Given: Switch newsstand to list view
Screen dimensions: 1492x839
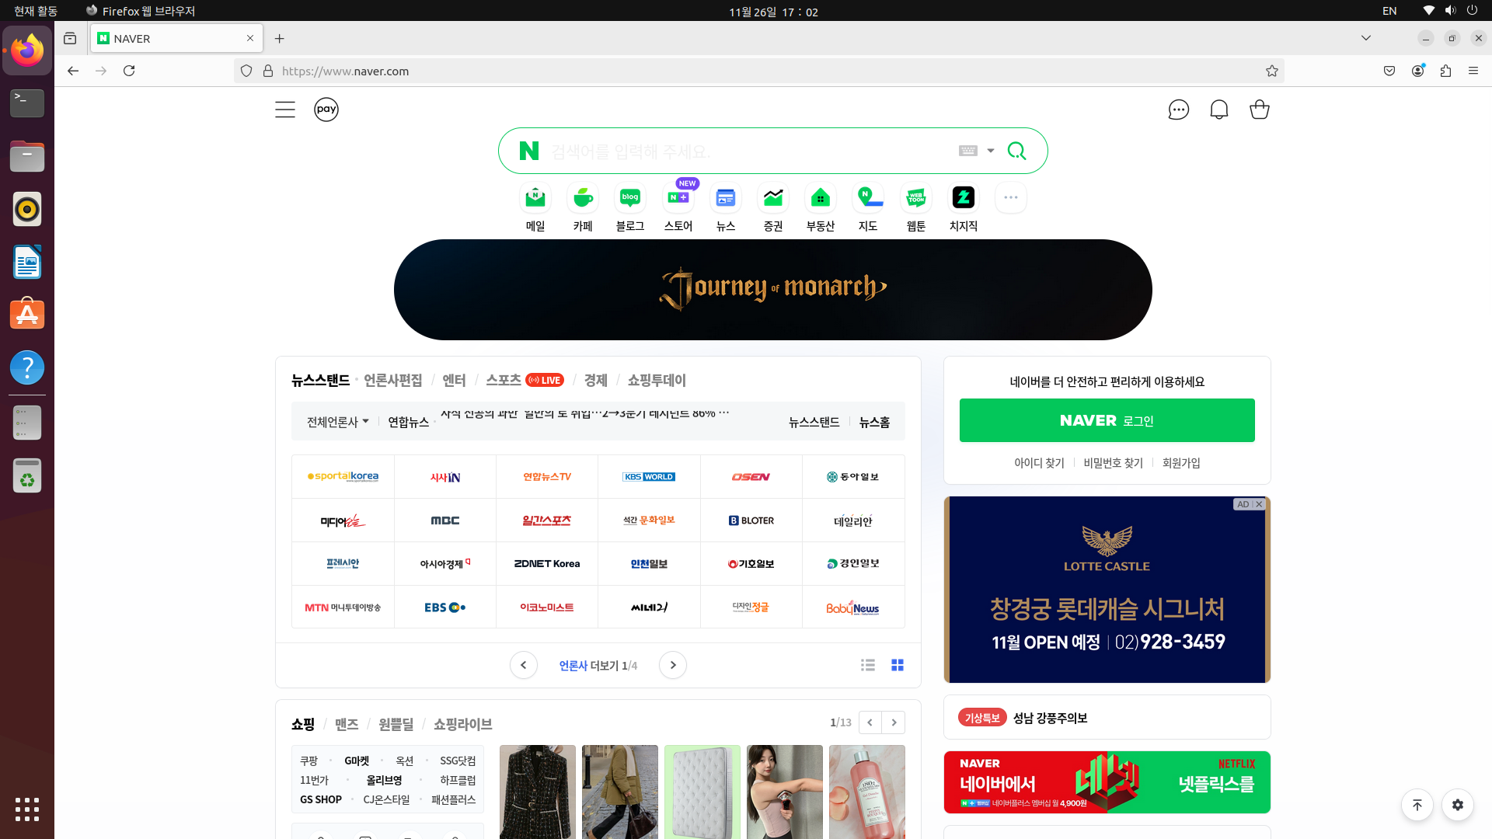Looking at the screenshot, I should coord(868,665).
